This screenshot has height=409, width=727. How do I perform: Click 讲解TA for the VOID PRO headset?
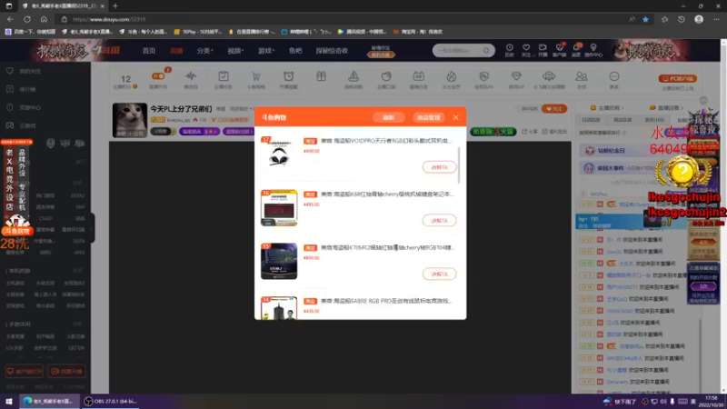tap(439, 167)
